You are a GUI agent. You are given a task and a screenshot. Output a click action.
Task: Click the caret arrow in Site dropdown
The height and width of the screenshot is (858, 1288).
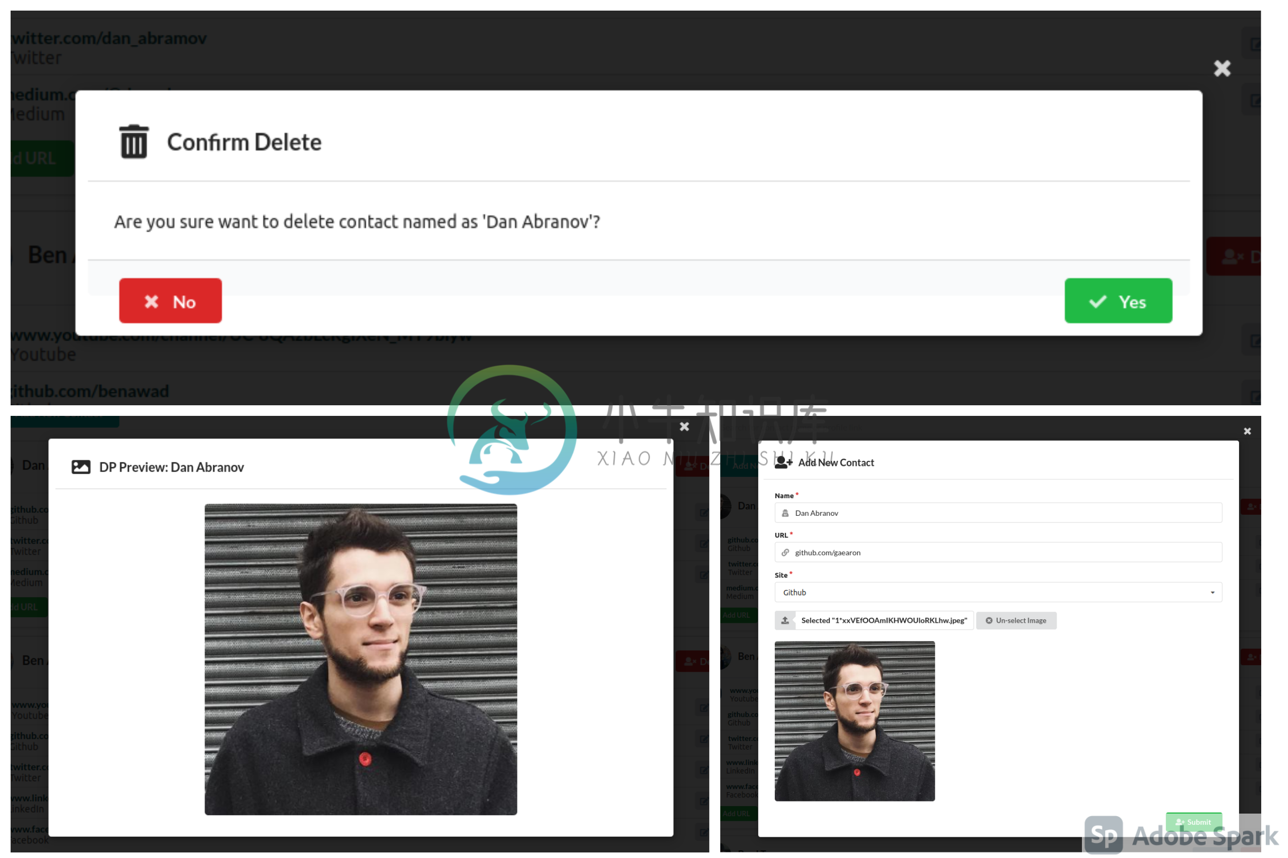(x=1212, y=593)
